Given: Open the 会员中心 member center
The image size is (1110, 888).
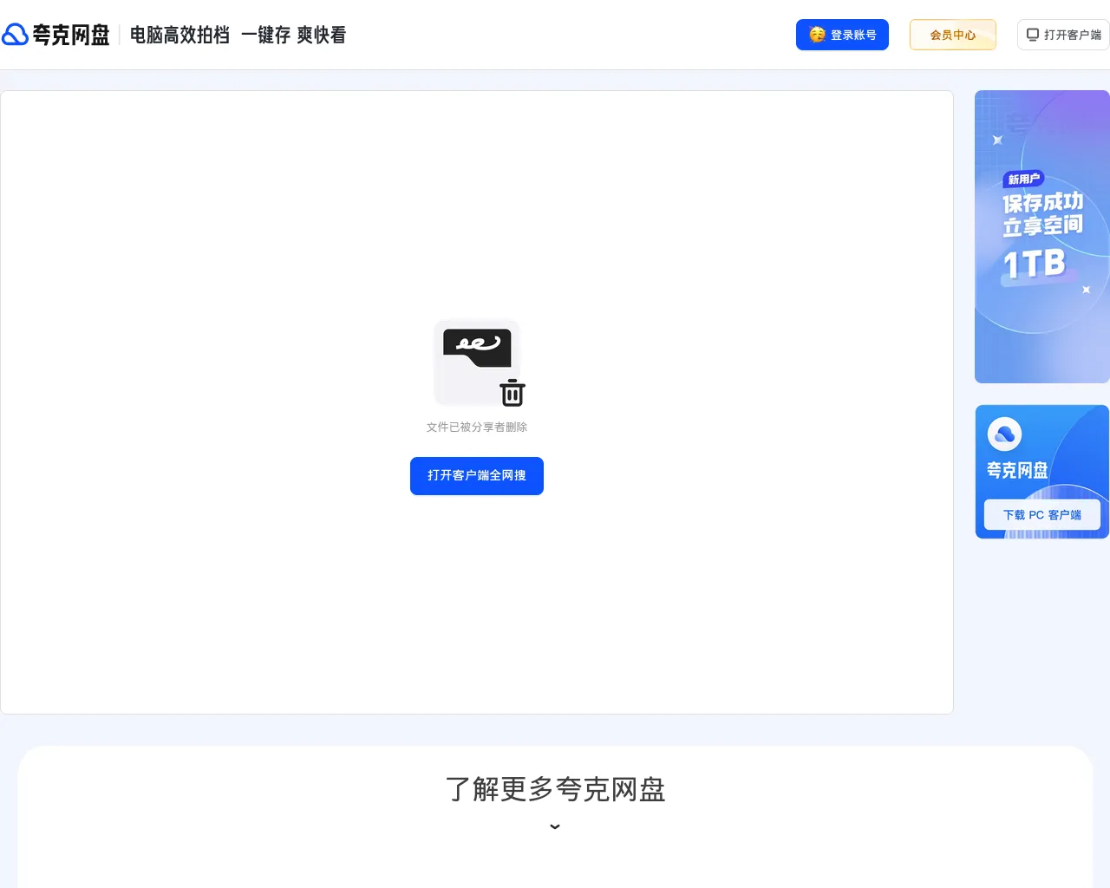Looking at the screenshot, I should (x=953, y=35).
